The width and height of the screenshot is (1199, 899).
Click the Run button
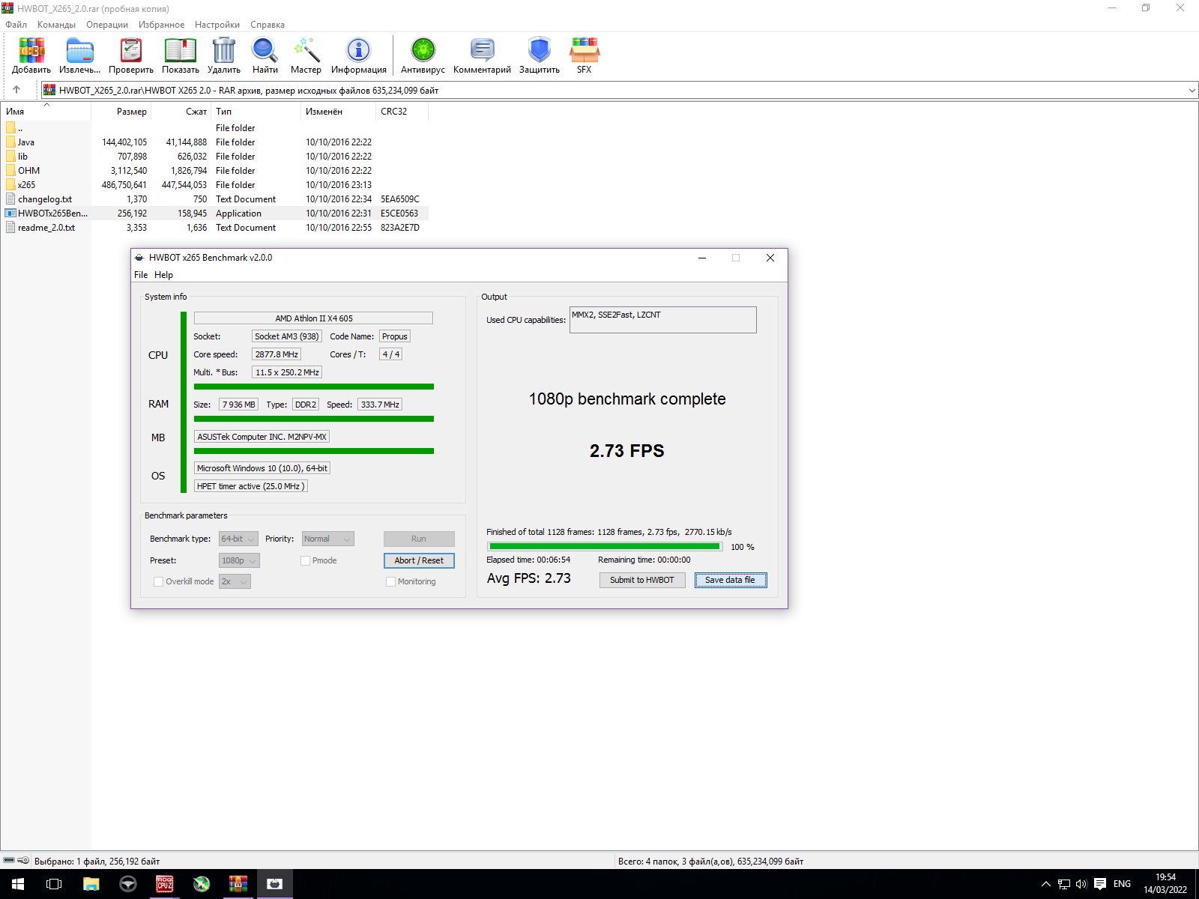pyautogui.click(x=419, y=539)
